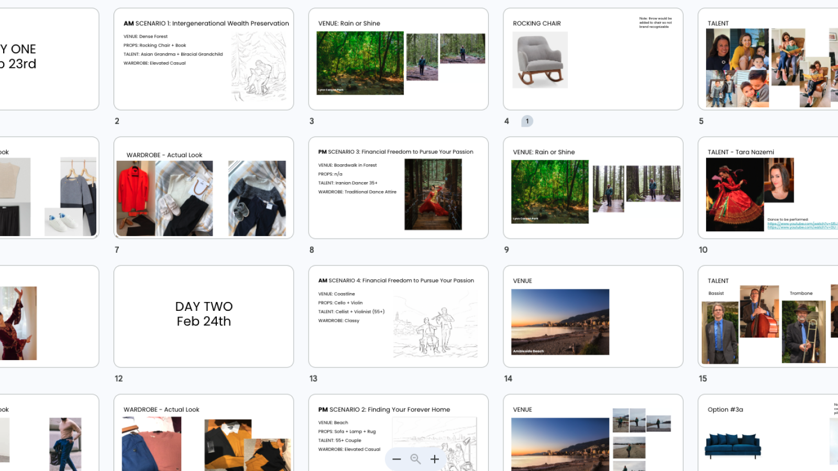Screen dimensions: 838x471
Task: Click "PROPS: Cello + Violin" text
Action: pyautogui.click(x=340, y=303)
